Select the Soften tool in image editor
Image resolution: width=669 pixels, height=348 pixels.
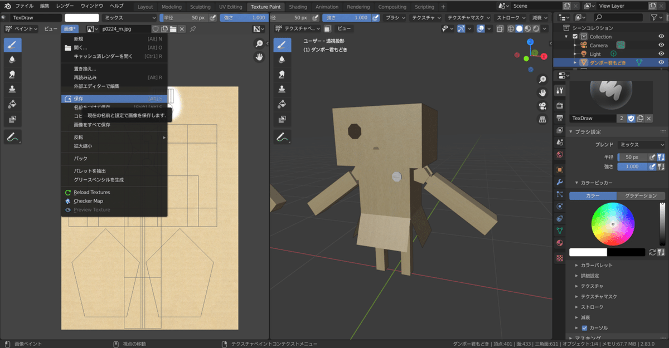click(x=12, y=60)
